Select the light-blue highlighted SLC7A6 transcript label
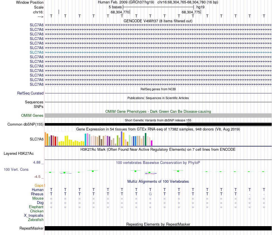272x235 pixels. 37,52
